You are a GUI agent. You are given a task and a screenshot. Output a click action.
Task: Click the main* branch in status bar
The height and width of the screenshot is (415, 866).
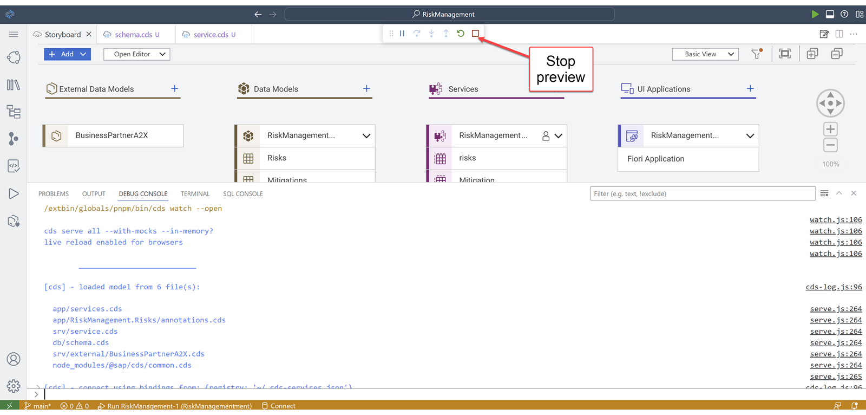[37, 406]
